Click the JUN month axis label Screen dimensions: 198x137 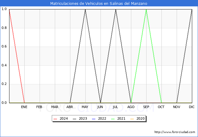tap(100, 107)
